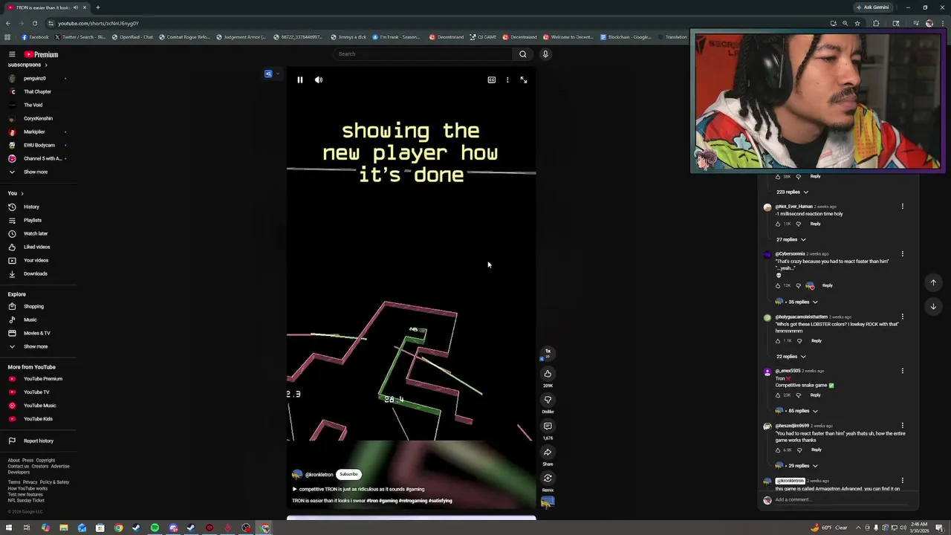Open the Markiplier subscription
The height and width of the screenshot is (535, 951).
(x=36, y=132)
